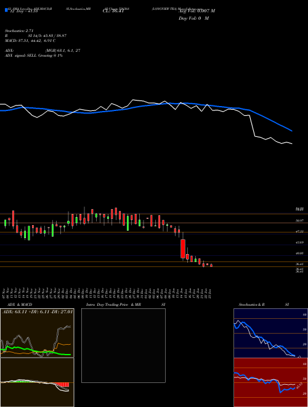
Task: Click the large red candlestick in the sharp drop
Action: (x=183, y=249)
